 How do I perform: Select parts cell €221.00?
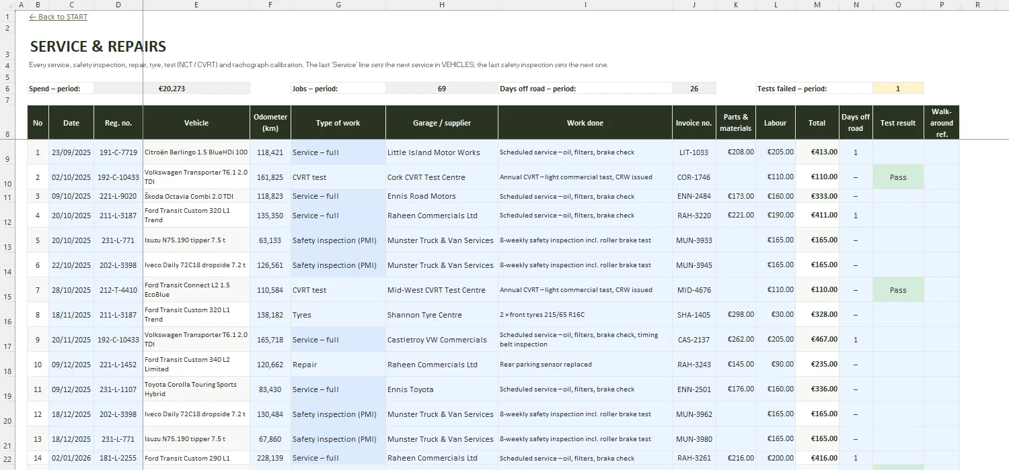736,216
